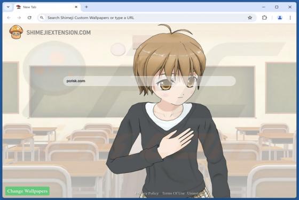Screen dimensions: 299x200
Task: Click the Shimeji mushroom logo
Action: (x=16, y=32)
